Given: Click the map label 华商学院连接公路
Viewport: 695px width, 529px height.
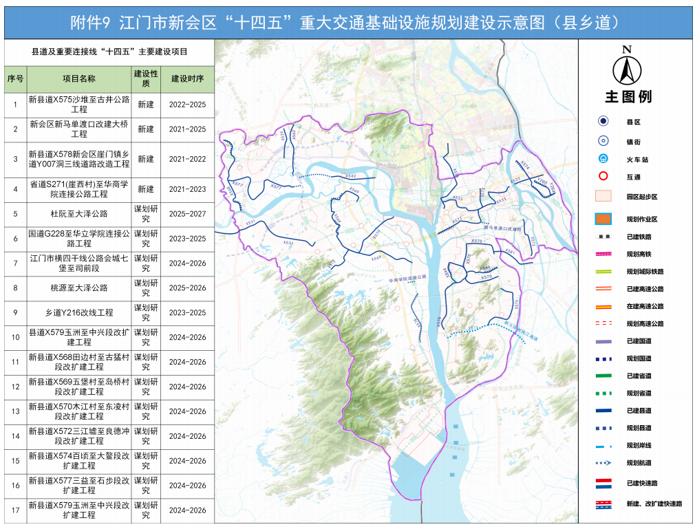Looking at the screenshot, I should (x=407, y=279).
